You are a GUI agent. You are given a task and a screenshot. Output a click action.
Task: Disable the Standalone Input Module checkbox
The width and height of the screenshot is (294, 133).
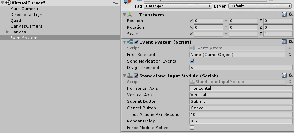coord(136,76)
